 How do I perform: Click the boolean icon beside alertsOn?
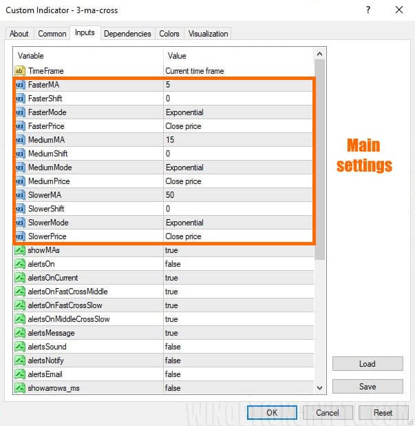20,264
